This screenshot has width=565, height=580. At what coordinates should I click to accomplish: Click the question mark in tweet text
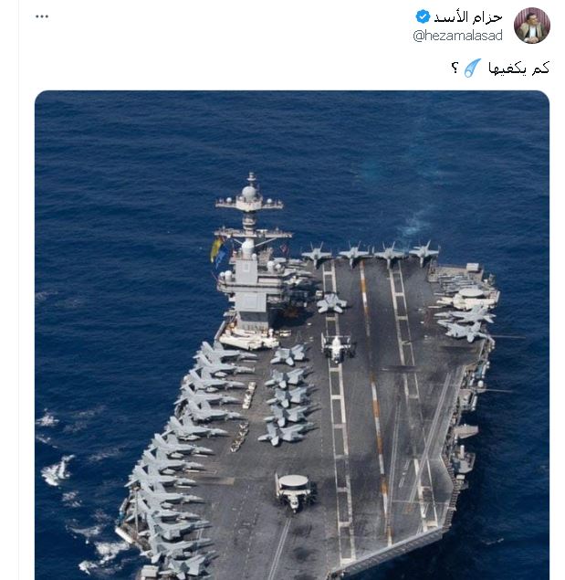[455, 69]
